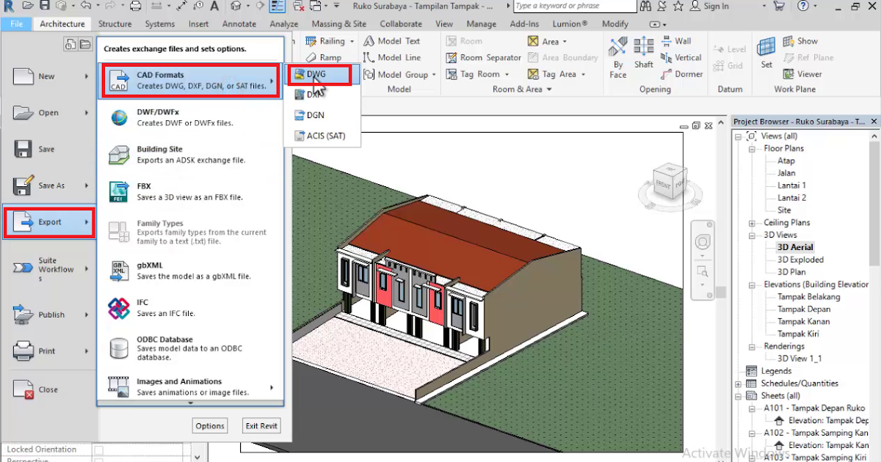Select the Wall opening tool
881x462 pixels.
(x=676, y=41)
